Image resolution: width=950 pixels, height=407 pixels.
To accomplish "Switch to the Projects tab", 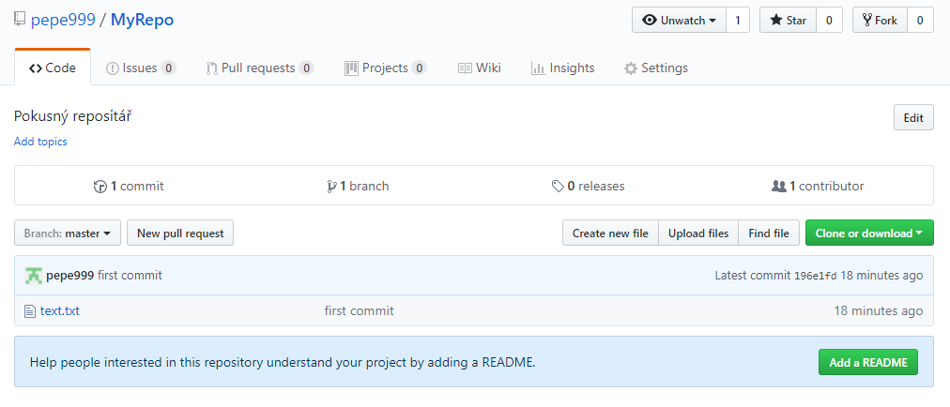I will pyautogui.click(x=385, y=68).
